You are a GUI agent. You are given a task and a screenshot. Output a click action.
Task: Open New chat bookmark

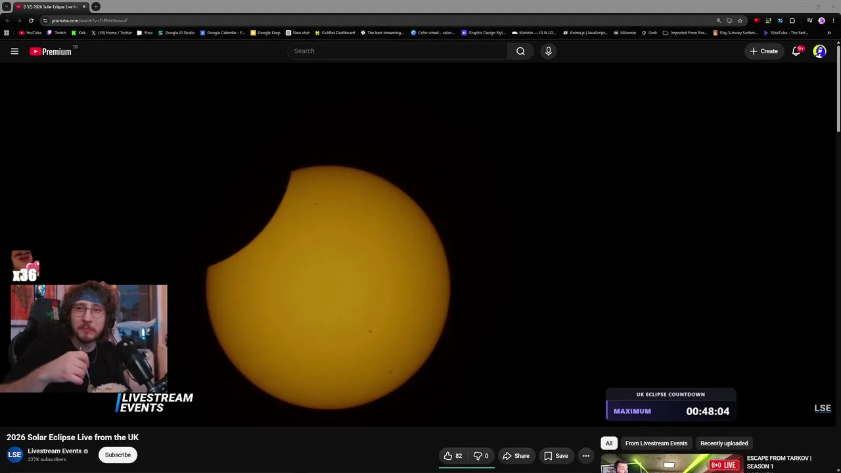pyautogui.click(x=298, y=33)
